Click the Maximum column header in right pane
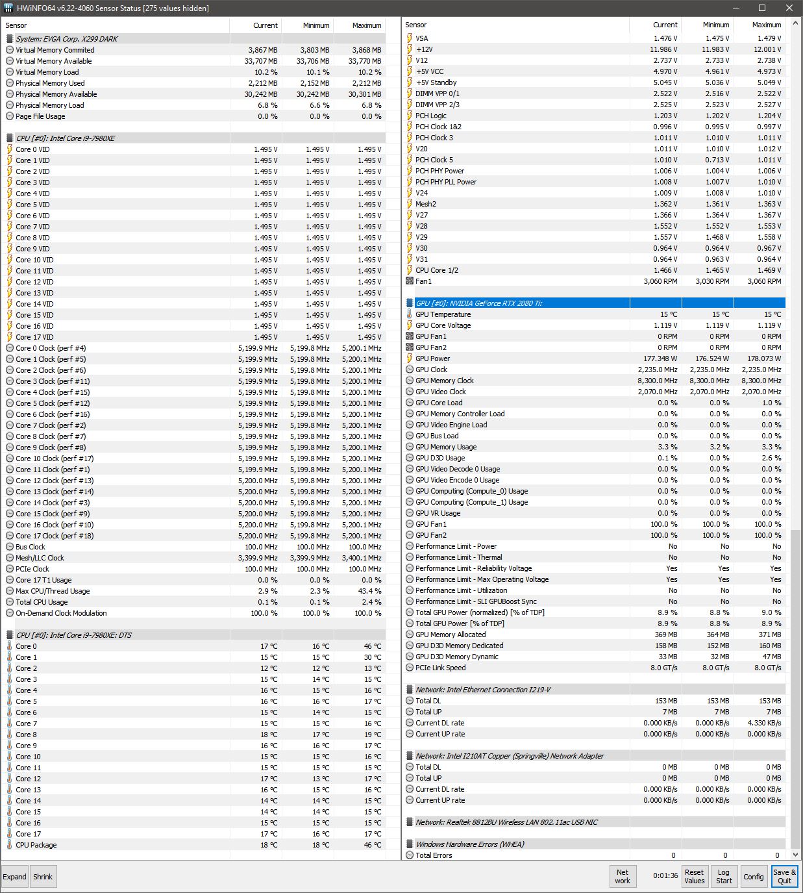The image size is (803, 893). pyautogui.click(x=760, y=25)
